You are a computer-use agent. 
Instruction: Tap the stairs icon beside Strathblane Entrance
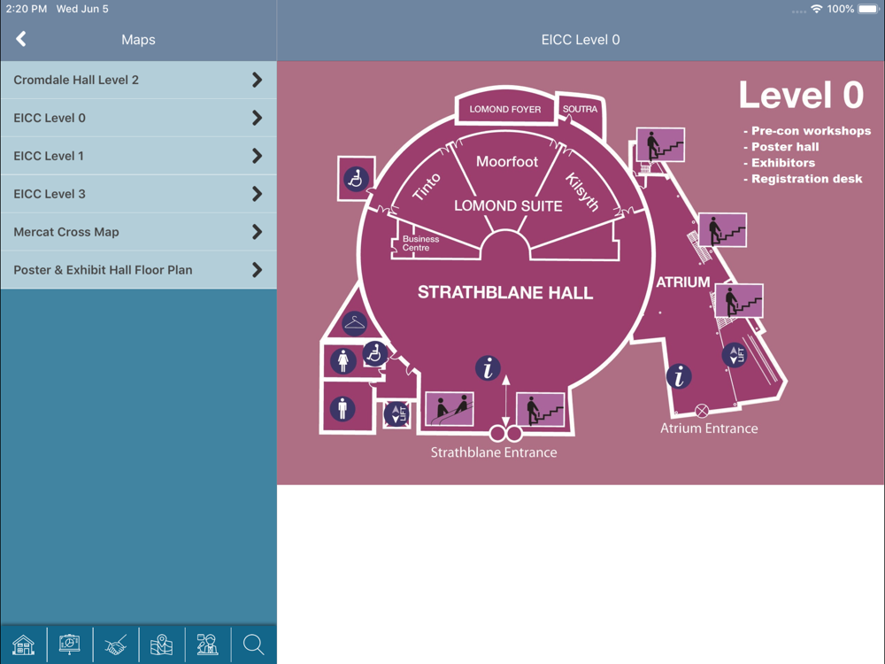pos(541,409)
